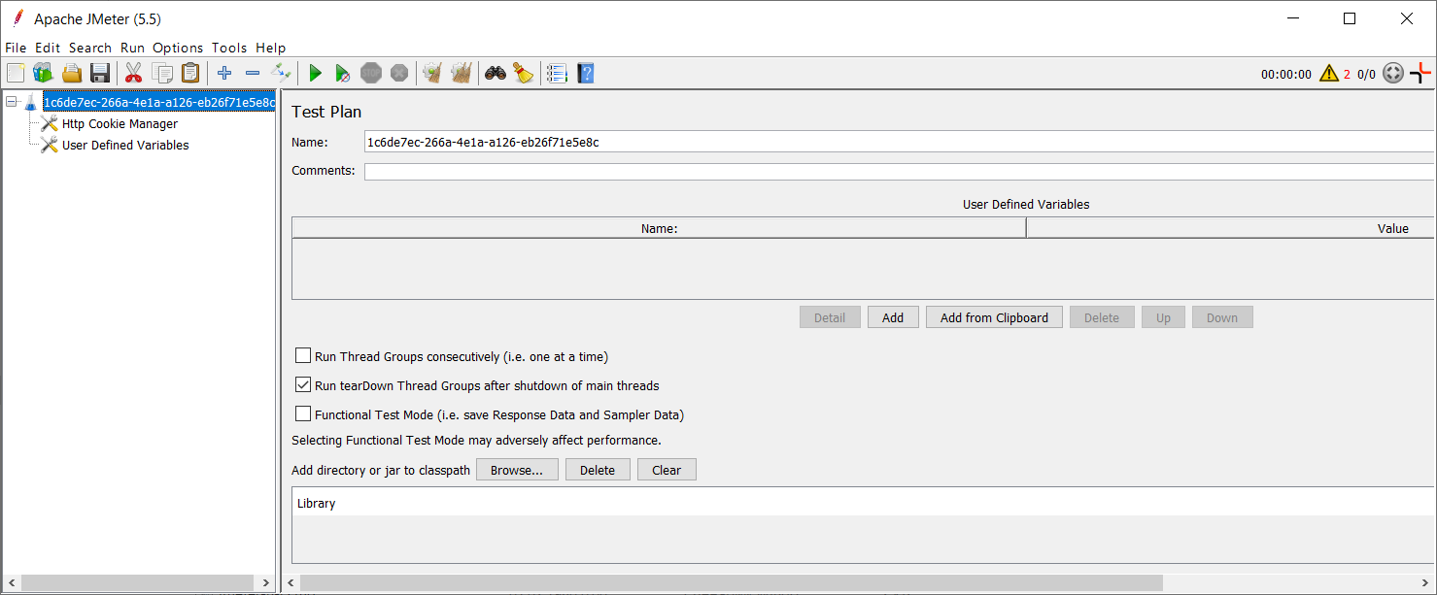1437x595 pixels.
Task: Open JMeter Help
Action: click(x=585, y=72)
